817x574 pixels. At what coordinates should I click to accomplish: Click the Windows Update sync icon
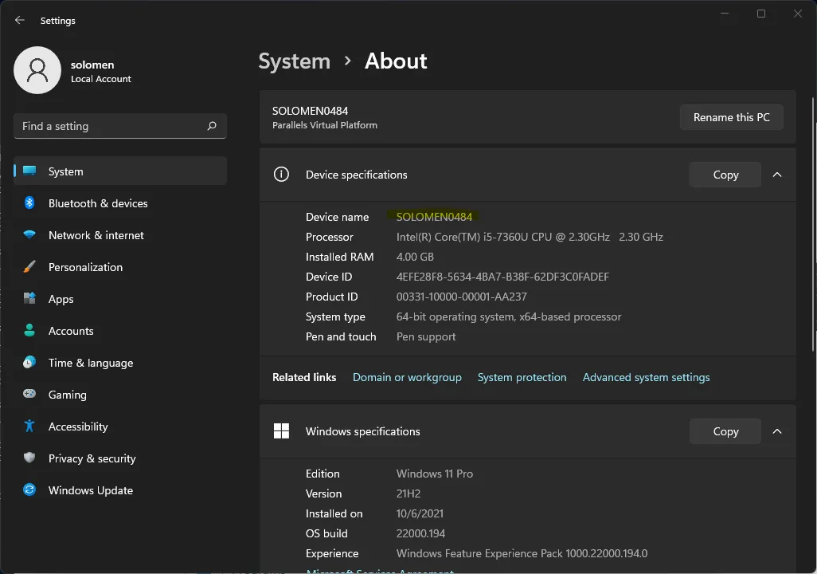pos(29,489)
